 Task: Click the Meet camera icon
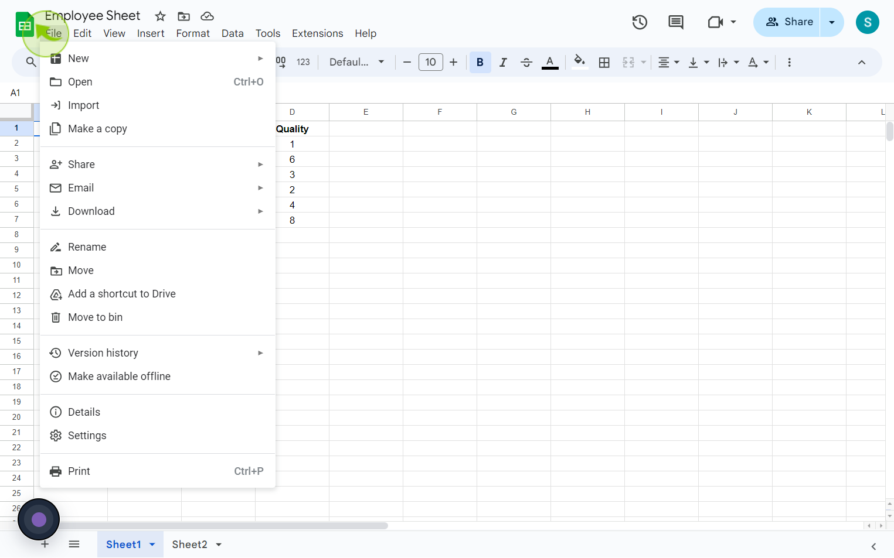715,22
